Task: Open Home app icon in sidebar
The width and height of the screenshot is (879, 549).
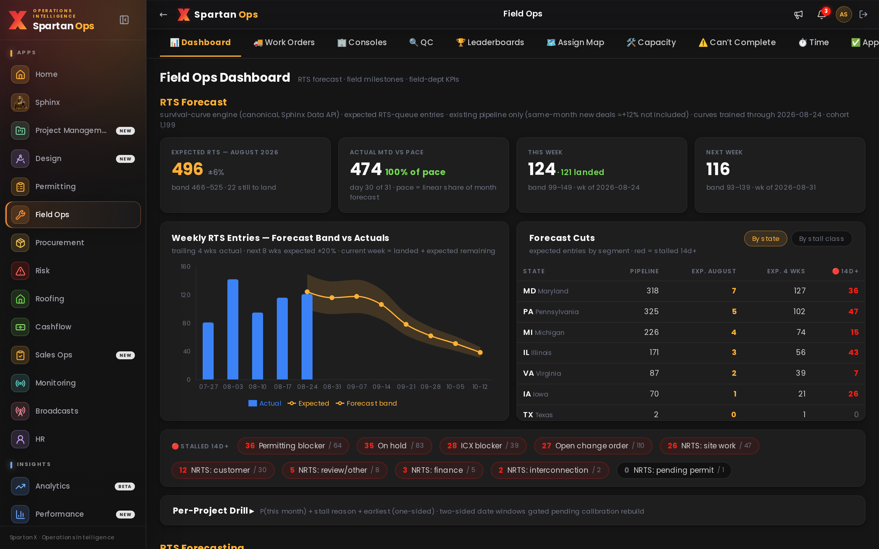Action: pos(20,74)
